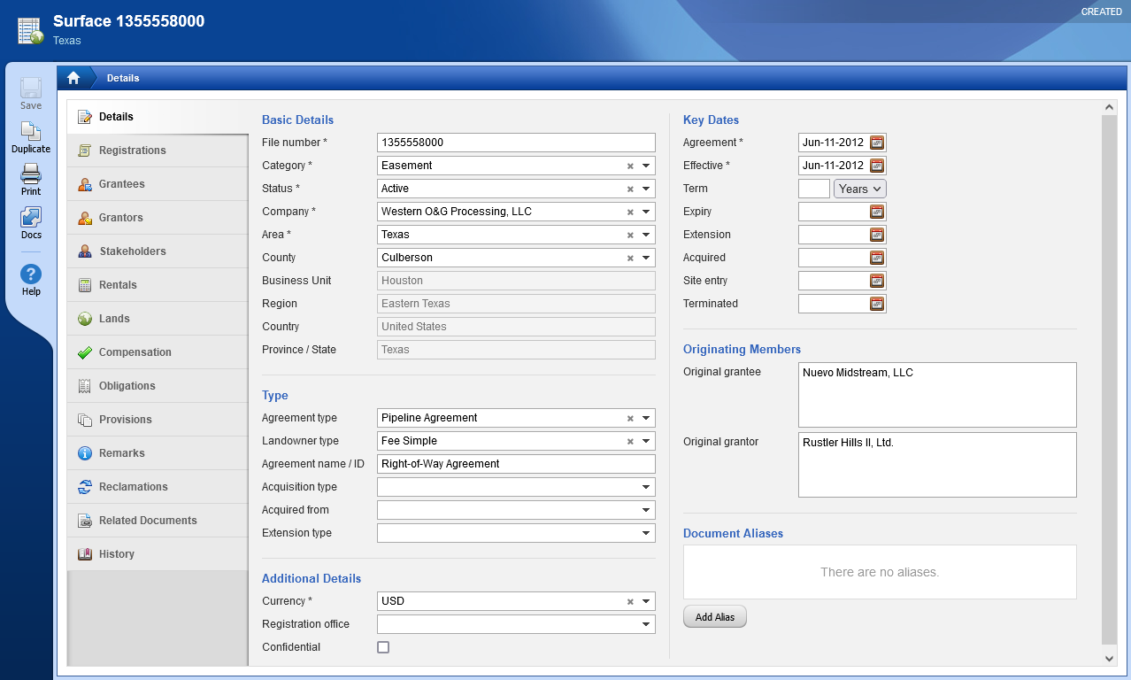This screenshot has width=1131, height=680.
Task: Click the Add Alias button
Action: [714, 616]
